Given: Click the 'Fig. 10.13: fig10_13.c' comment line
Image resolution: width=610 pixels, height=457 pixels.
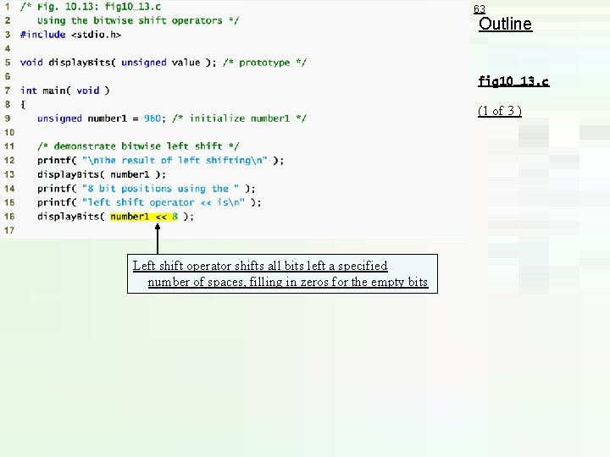Looking at the screenshot, I should [x=91, y=7].
